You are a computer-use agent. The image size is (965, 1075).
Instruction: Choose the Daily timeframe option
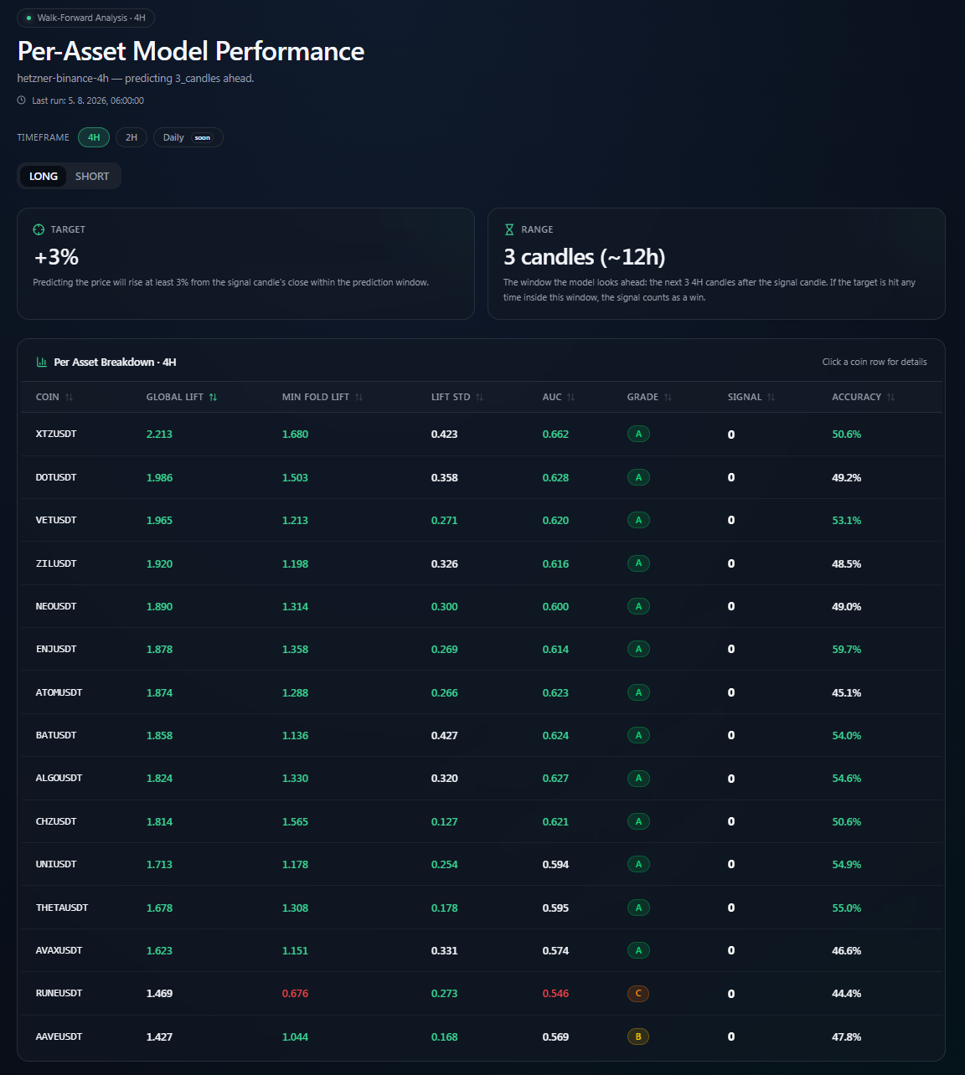(188, 137)
